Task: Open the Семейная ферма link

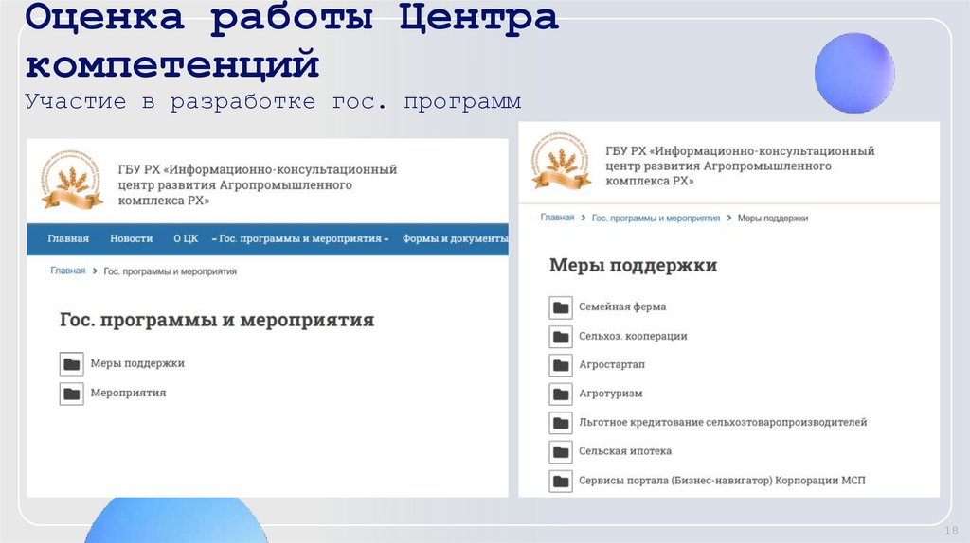Action: point(622,307)
